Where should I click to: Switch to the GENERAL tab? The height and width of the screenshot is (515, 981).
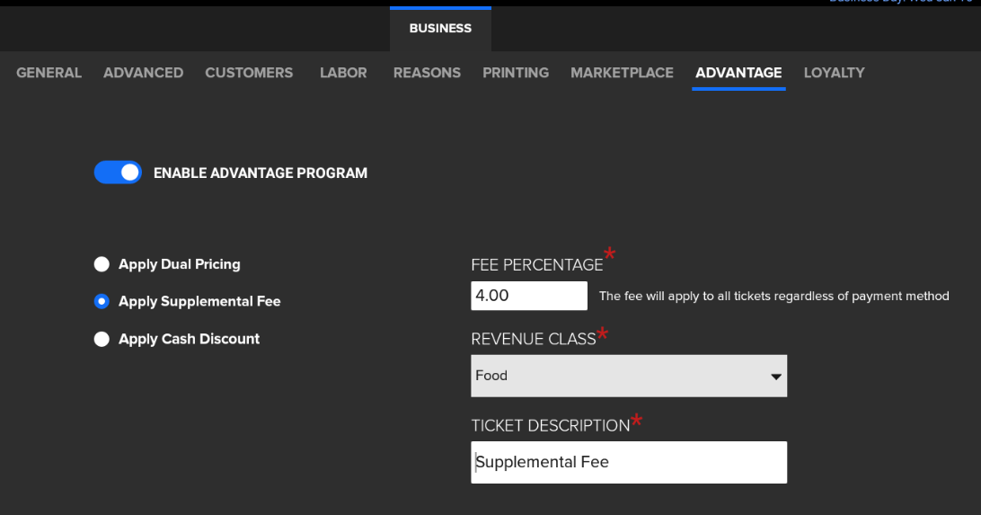(49, 73)
